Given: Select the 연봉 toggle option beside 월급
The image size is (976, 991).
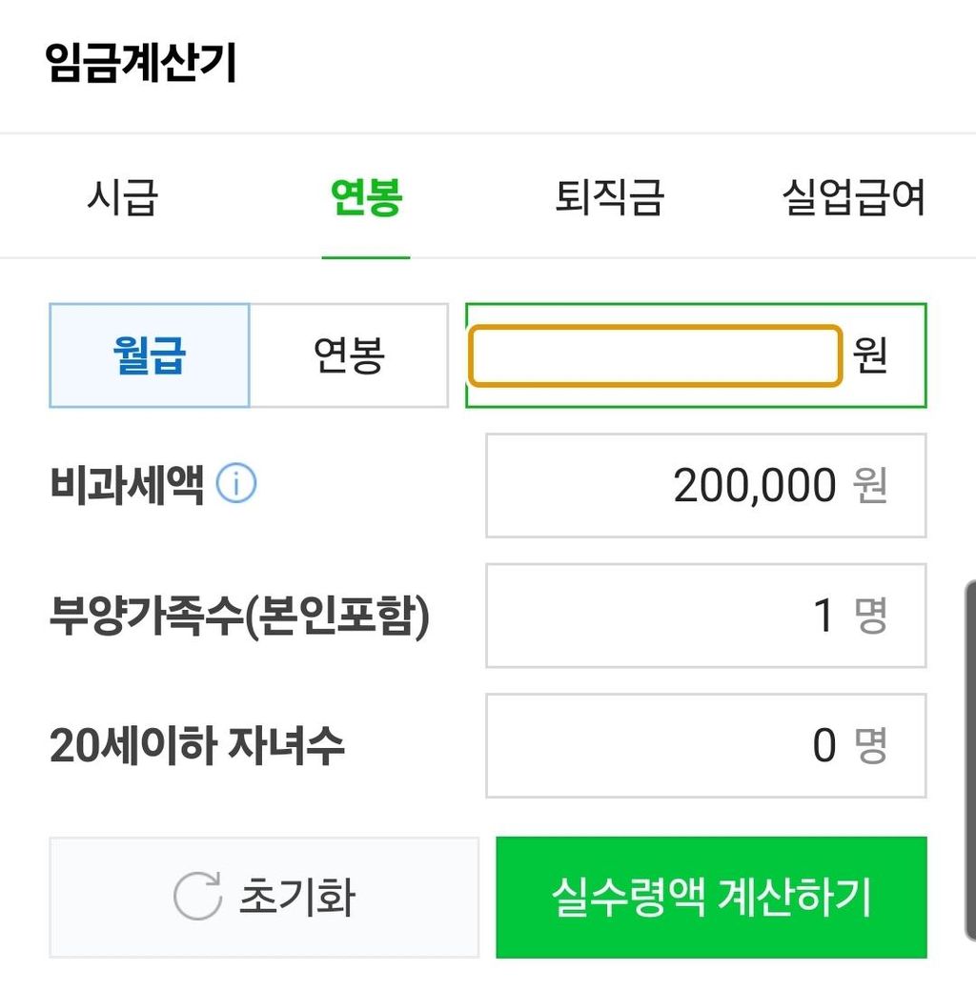Looking at the screenshot, I should [349, 355].
